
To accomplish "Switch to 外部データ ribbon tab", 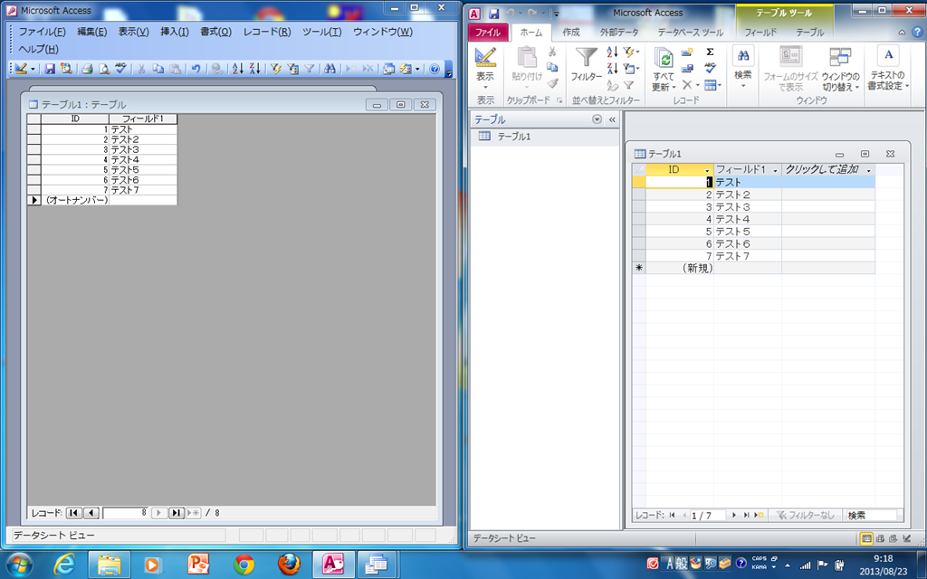I will 619,33.
